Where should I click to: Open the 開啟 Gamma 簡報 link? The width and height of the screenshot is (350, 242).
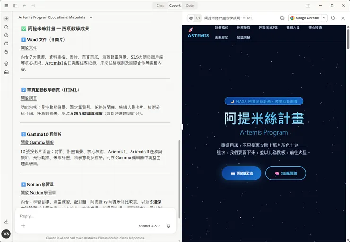coord(37,143)
